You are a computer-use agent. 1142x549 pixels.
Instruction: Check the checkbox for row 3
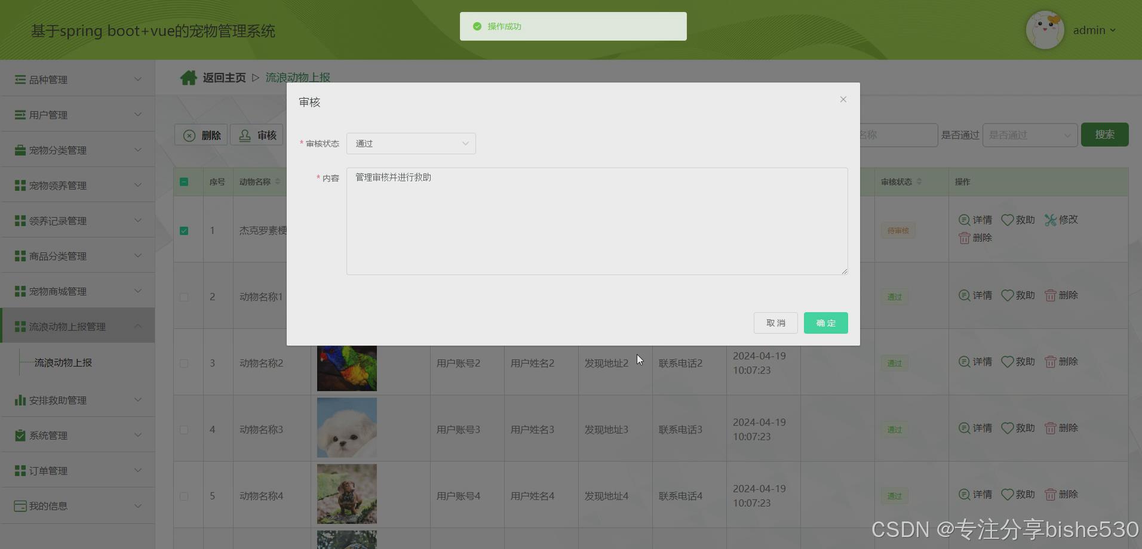[x=184, y=363]
